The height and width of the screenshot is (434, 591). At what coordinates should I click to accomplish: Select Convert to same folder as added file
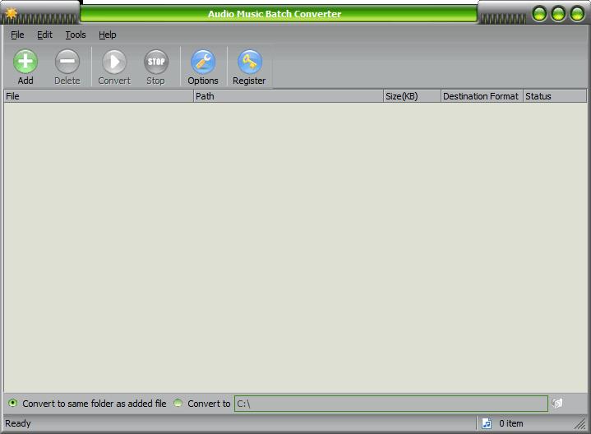point(13,403)
